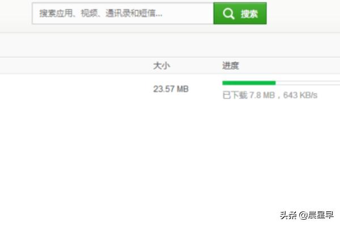Focus the 搜索应用、视频 search input field
The height and width of the screenshot is (226, 340).
[x=123, y=14]
